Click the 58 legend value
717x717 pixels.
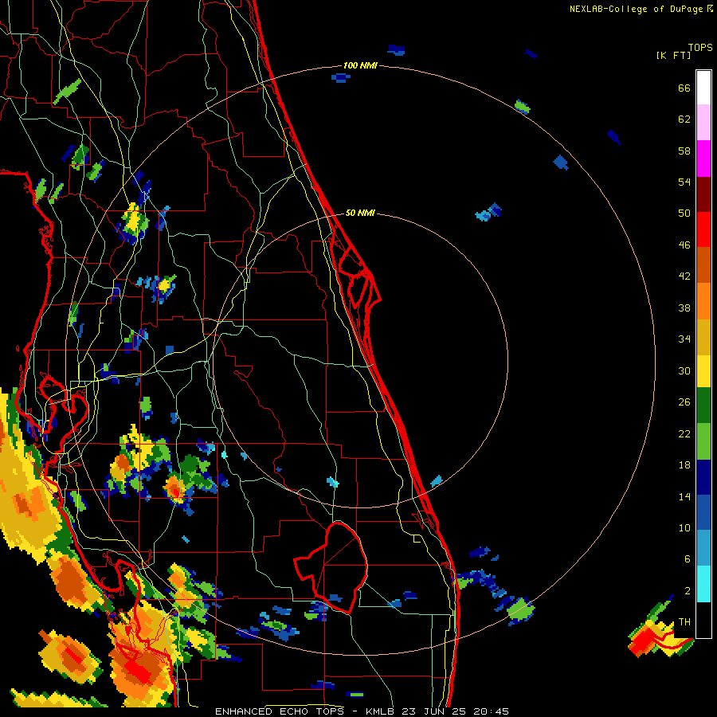(x=684, y=151)
